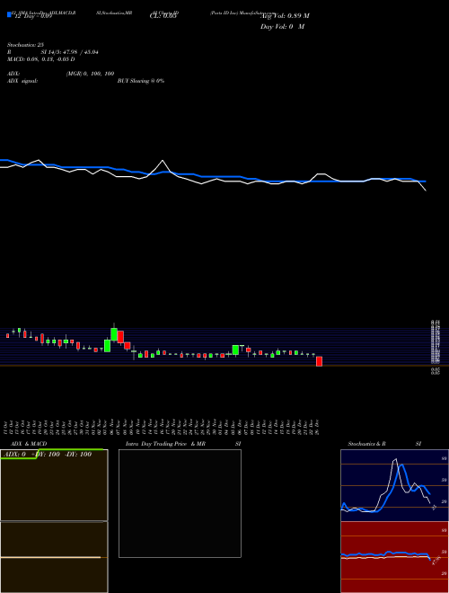The height and width of the screenshot is (593, 449).
Task: Click the '(MGR) 0, 100, 100' ADX values
Action: (90, 74)
